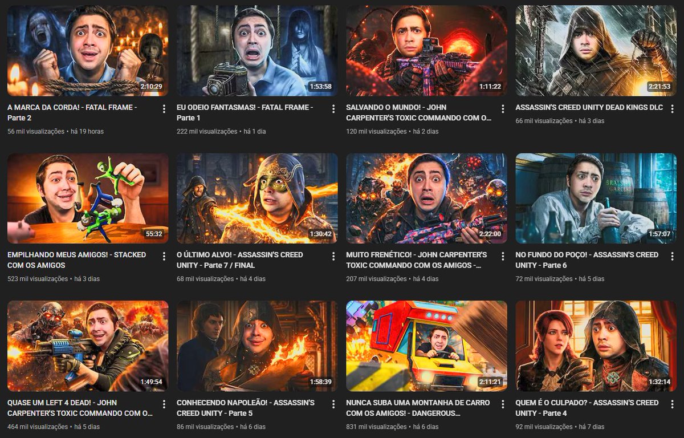
Task: Click '68 mil visualizações • há 4 dias' text
Action: (221, 279)
